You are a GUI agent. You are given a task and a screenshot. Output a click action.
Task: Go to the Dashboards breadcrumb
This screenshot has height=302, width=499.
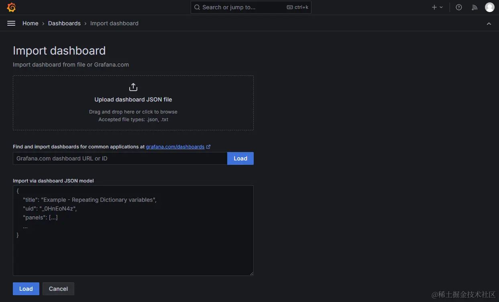64,23
